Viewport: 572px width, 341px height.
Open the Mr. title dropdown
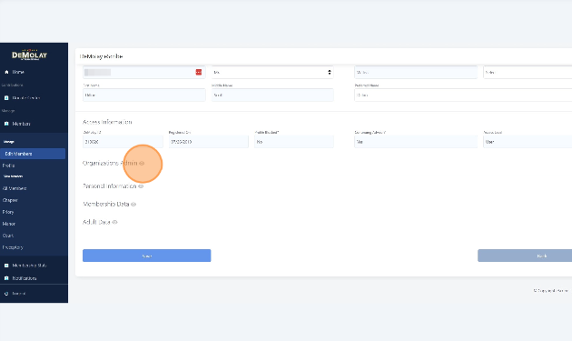272,73
